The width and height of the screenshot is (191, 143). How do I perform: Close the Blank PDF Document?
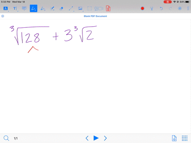(3, 16)
